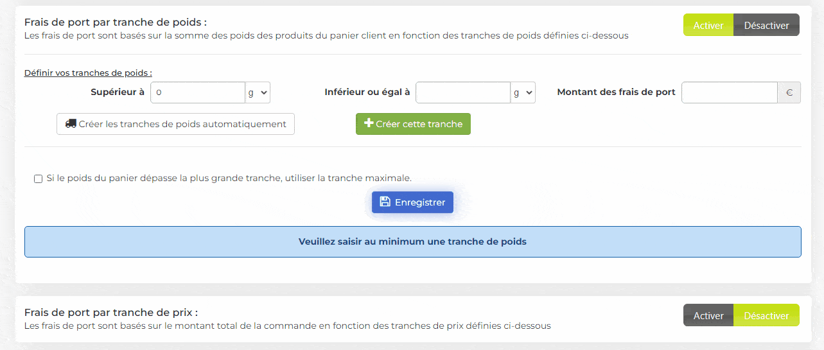Click the floppy disk save icon
The height and width of the screenshot is (350, 824).
[x=385, y=202]
